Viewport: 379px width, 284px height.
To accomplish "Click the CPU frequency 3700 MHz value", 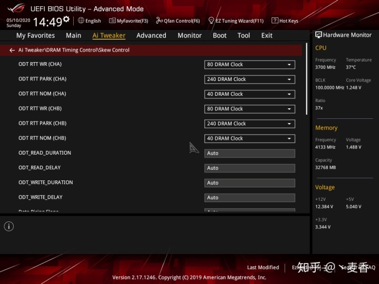I will [x=325, y=67].
